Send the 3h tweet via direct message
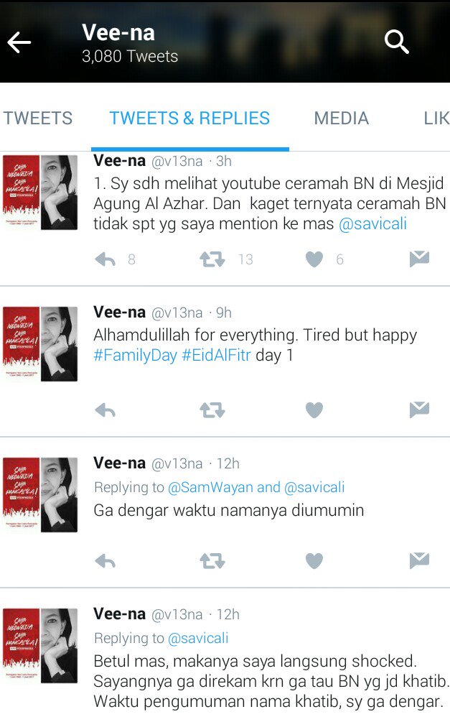This screenshot has height=717, width=450. 419,259
